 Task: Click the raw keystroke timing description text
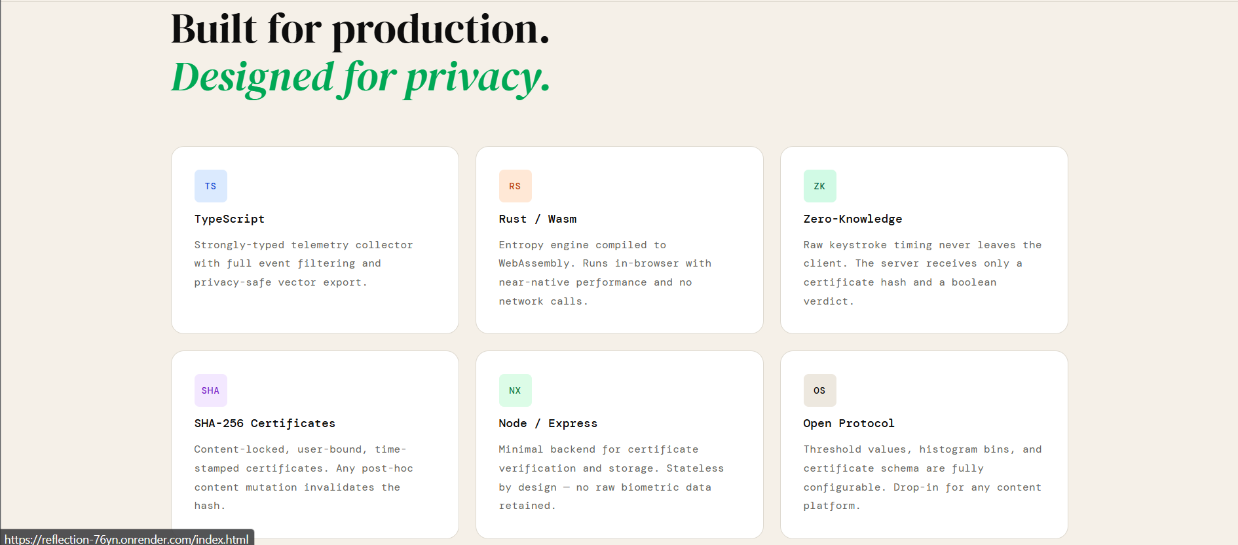coord(922,273)
